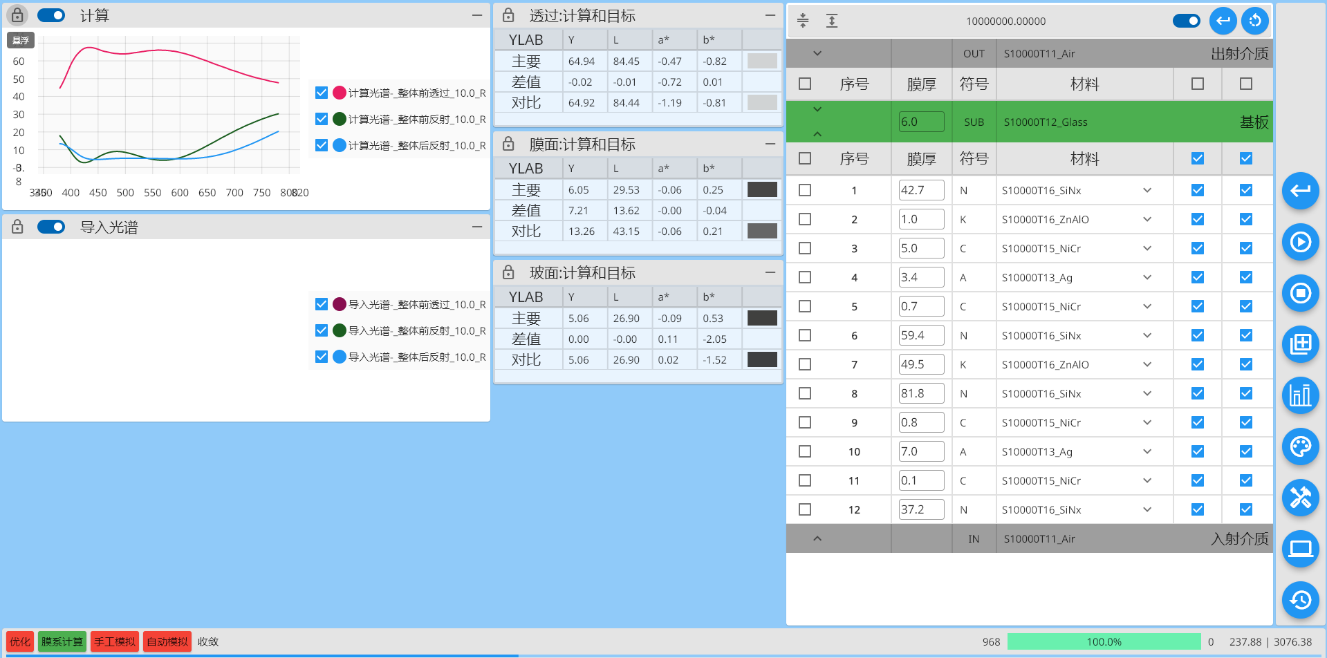The width and height of the screenshot is (1327, 658).
Task: Click the 膜系计算 button
Action: click(x=62, y=641)
